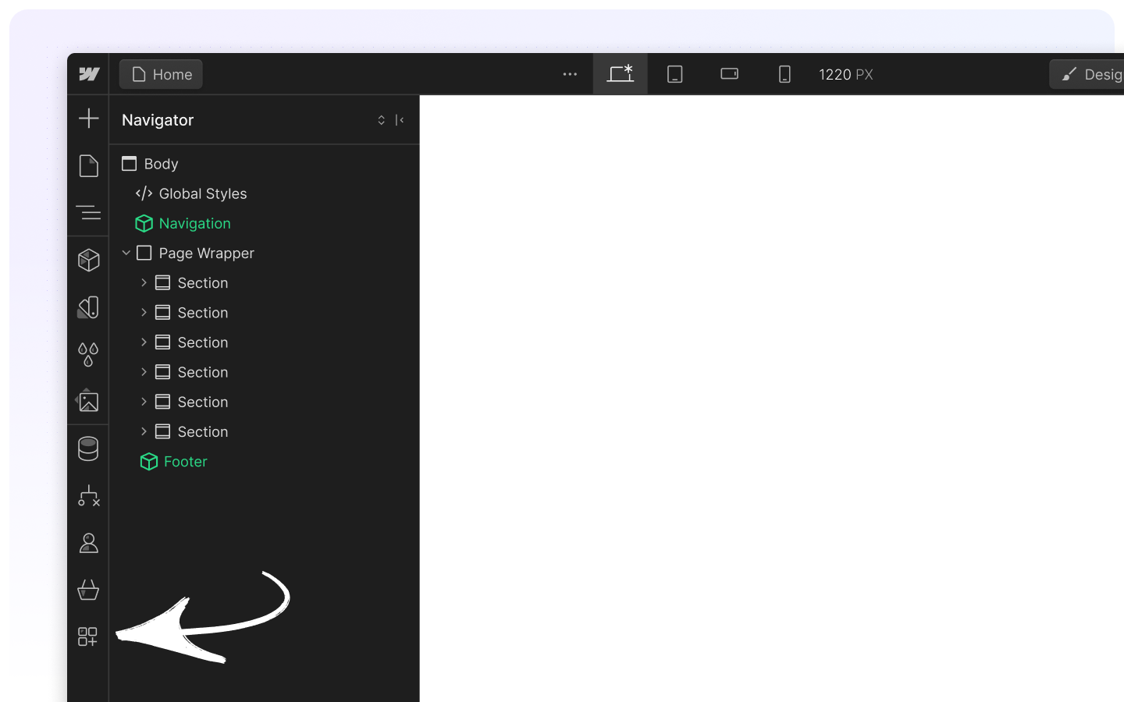Click the Design mode button
The width and height of the screenshot is (1124, 702).
[x=1087, y=74]
